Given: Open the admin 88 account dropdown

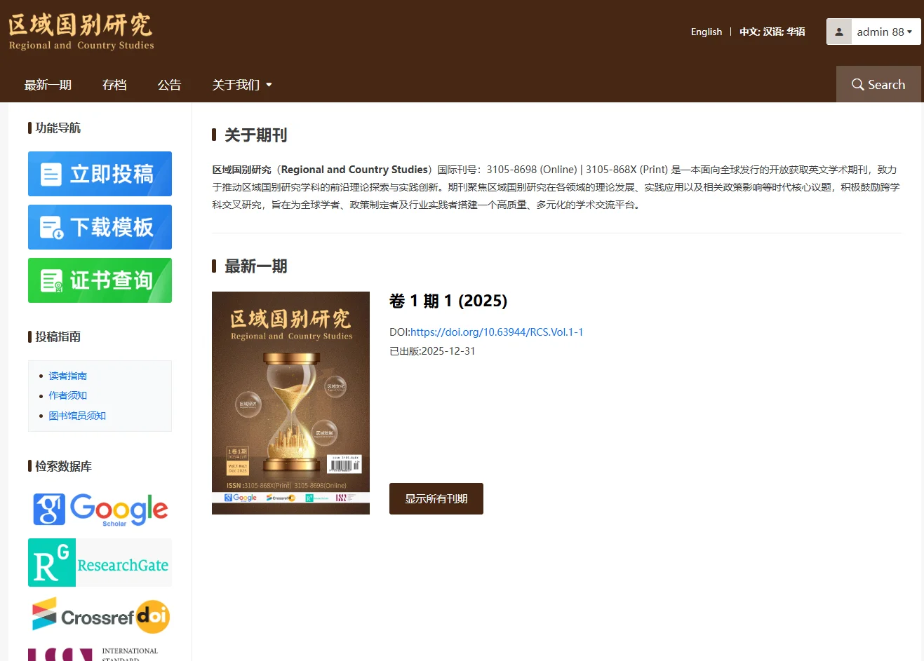Looking at the screenshot, I should pos(884,32).
